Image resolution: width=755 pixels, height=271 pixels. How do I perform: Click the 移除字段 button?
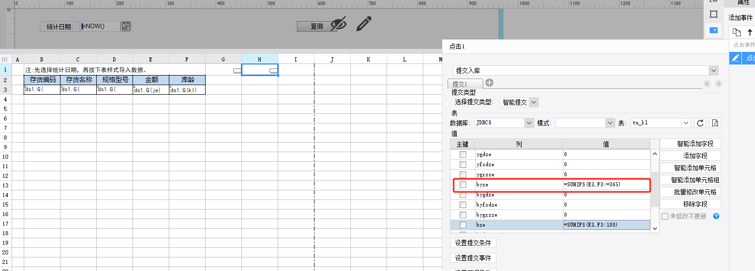690,204
